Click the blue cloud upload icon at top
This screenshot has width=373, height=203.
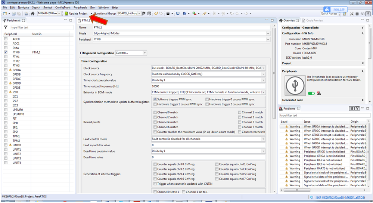click(x=327, y=9)
